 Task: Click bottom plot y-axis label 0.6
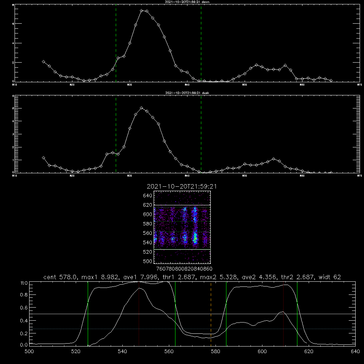(x=24, y=308)
